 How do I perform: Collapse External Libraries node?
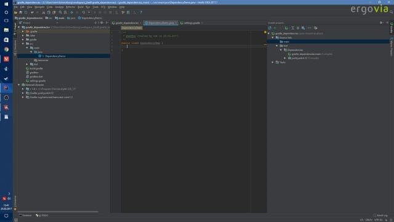coord(19,85)
